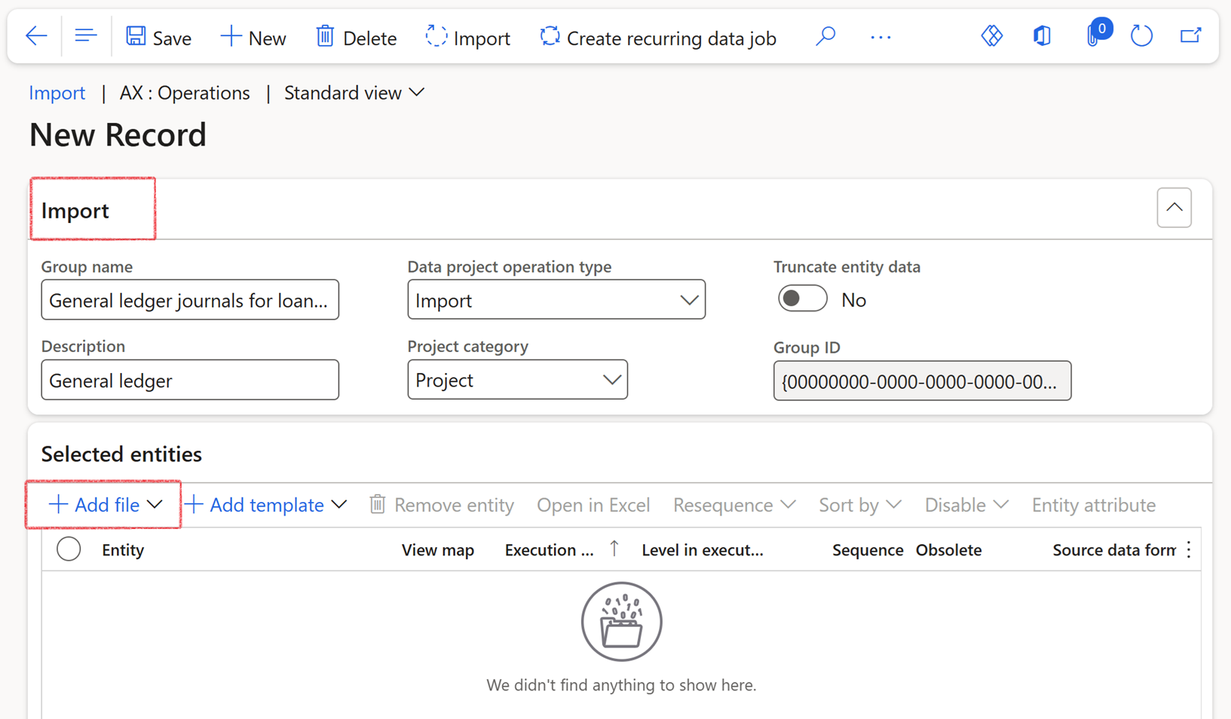Click the Power Apps diamond icon

[991, 36]
